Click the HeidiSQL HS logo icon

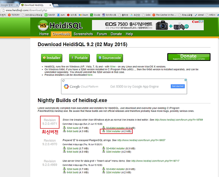pyautogui.click(x=43, y=25)
